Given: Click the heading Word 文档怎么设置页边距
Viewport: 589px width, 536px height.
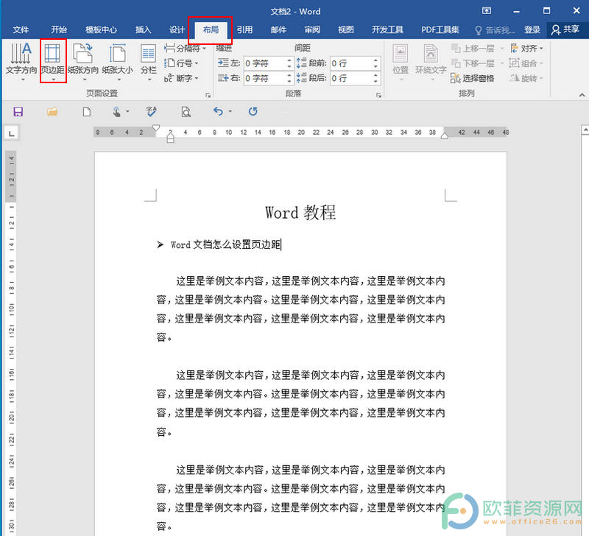Looking at the screenshot, I should tap(226, 245).
